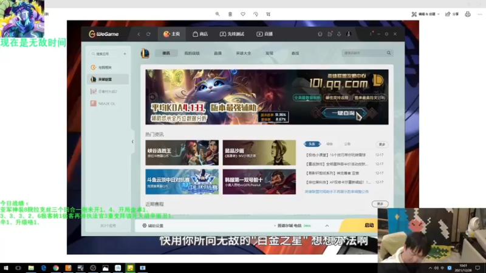Screen dimensions: 486x273
Task: Switch to the 查找 sub-tab
Action: point(295,53)
